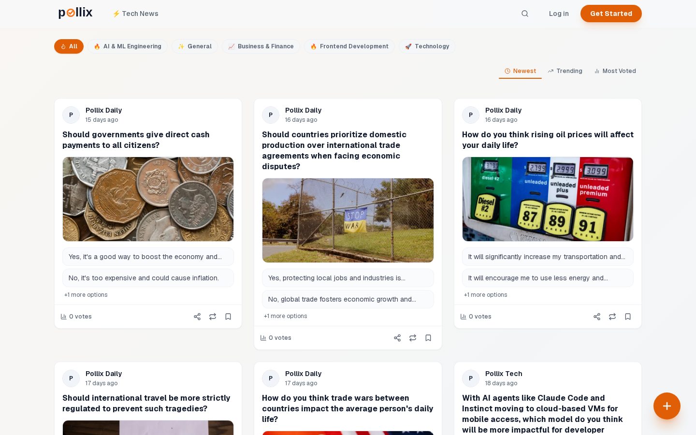Viewport: 696px width, 435px height.
Task: Open 'How do you think rising oil prices' title
Action: click(x=548, y=140)
